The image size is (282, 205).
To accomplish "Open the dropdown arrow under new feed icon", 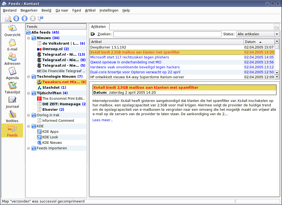I will coord(11,21).
